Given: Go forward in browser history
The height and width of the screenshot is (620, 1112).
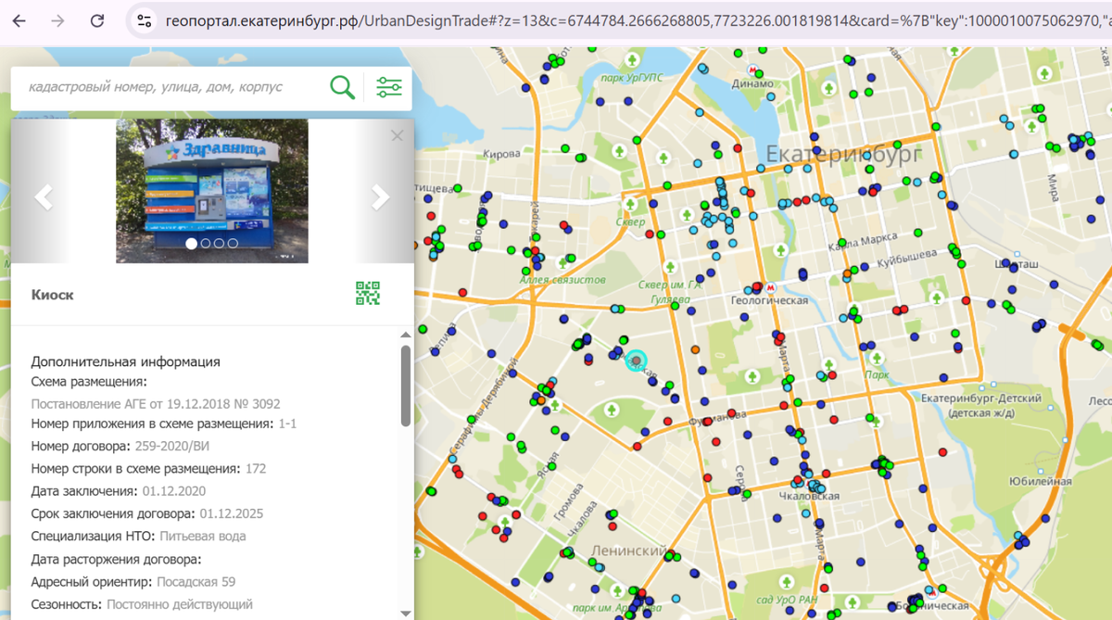Looking at the screenshot, I should [58, 20].
